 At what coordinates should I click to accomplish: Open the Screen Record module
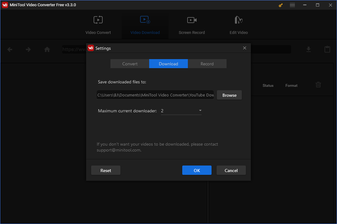click(x=192, y=25)
